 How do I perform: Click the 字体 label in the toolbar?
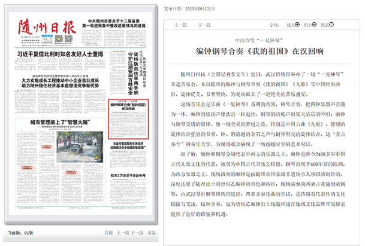[274, 25]
